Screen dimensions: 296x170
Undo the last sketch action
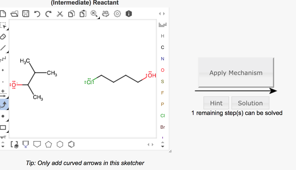[37, 14]
